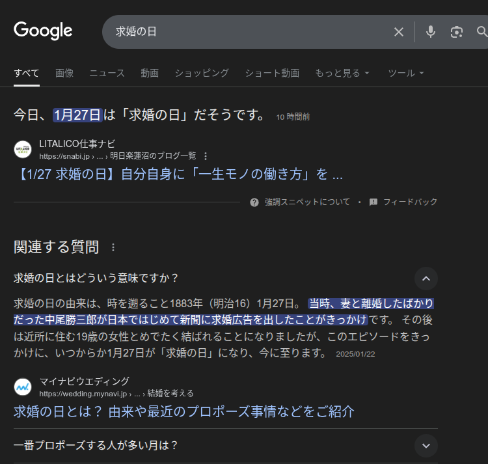Click the Google logo
This screenshot has height=464, width=488.
click(x=43, y=31)
